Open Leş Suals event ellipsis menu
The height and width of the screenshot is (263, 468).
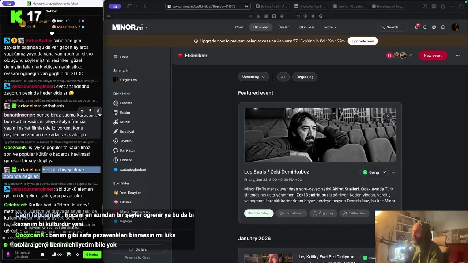(x=393, y=172)
